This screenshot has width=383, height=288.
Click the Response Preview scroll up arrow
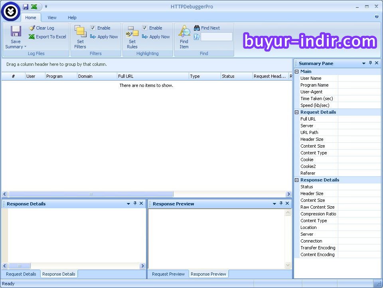(288, 213)
